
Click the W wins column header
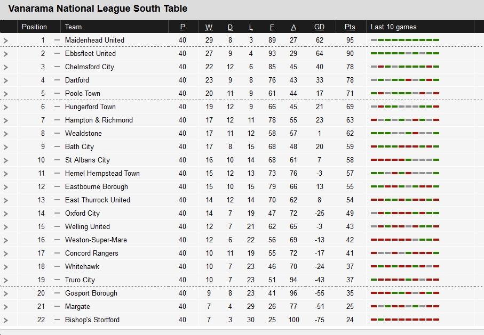pos(209,27)
